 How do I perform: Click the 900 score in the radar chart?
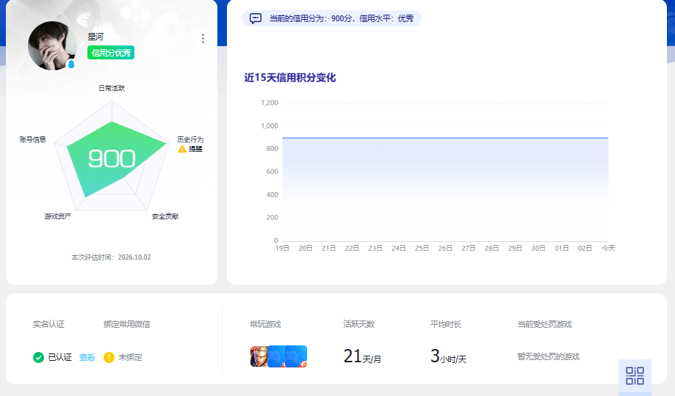click(112, 158)
